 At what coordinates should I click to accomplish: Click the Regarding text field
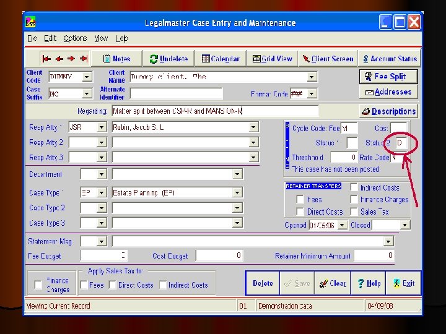215,111
